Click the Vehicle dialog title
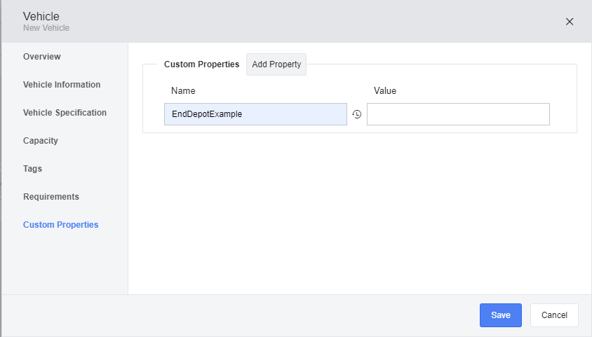 click(x=41, y=16)
